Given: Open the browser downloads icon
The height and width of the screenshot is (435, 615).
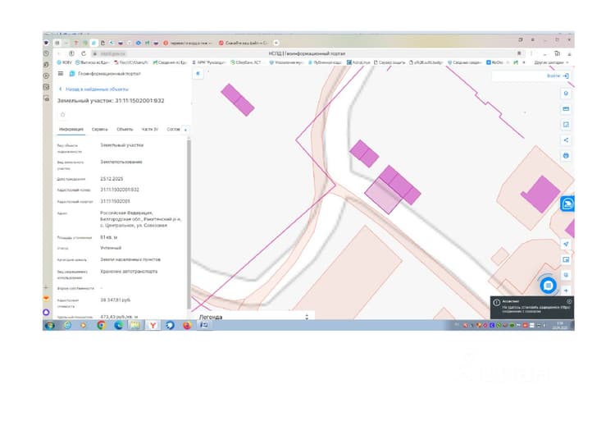Looking at the screenshot, I should (x=569, y=53).
